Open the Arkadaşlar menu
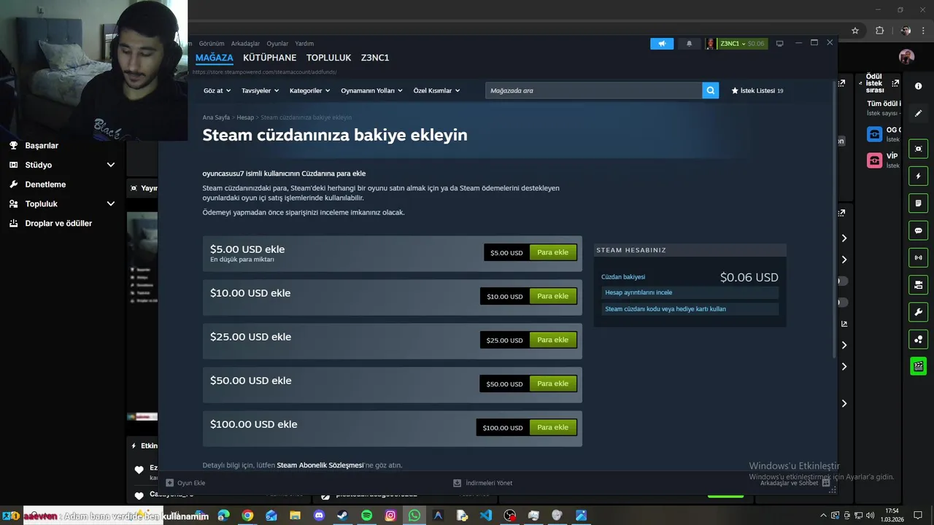 point(245,44)
